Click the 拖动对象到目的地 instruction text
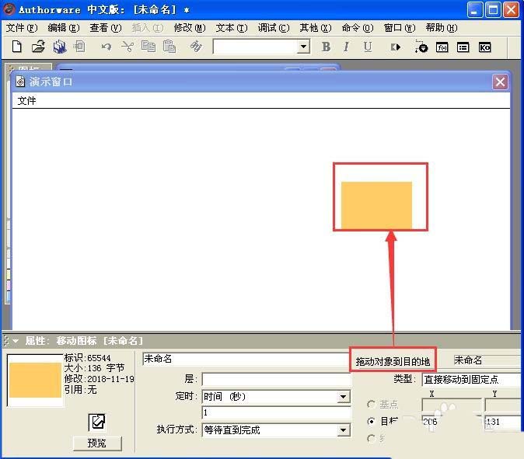Screen dimensions: 524x459 pyautogui.click(x=393, y=361)
